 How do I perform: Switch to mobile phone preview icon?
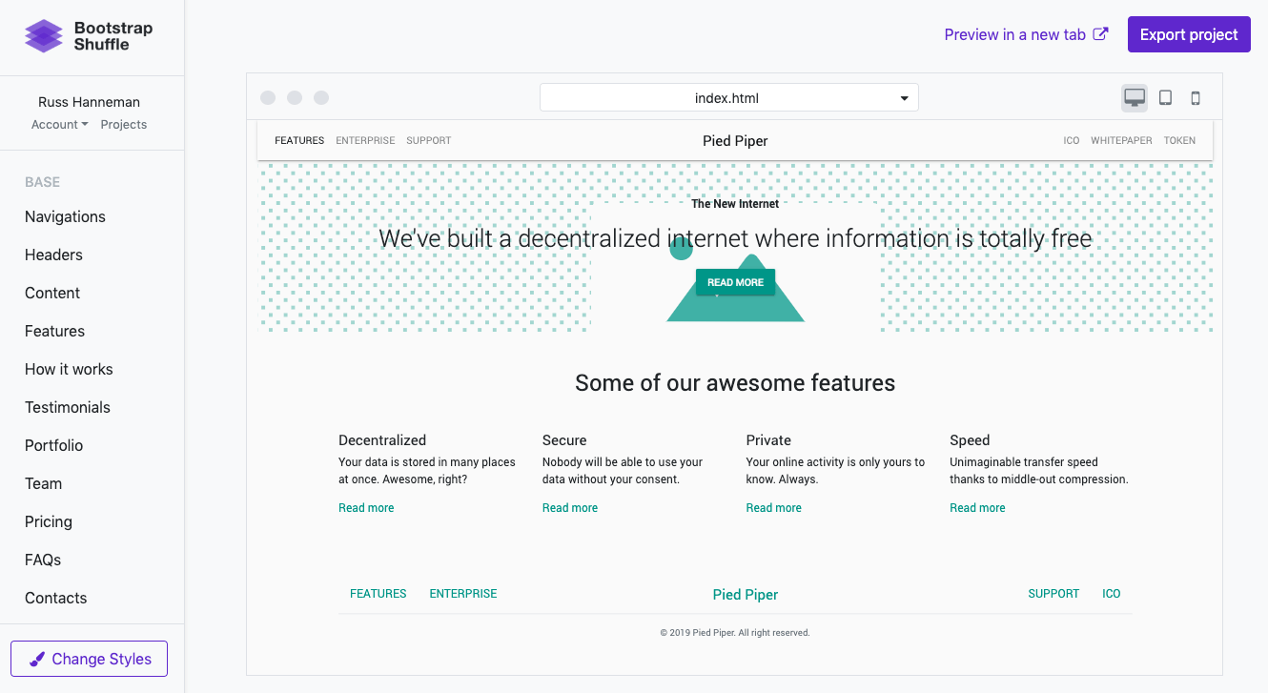point(1196,97)
